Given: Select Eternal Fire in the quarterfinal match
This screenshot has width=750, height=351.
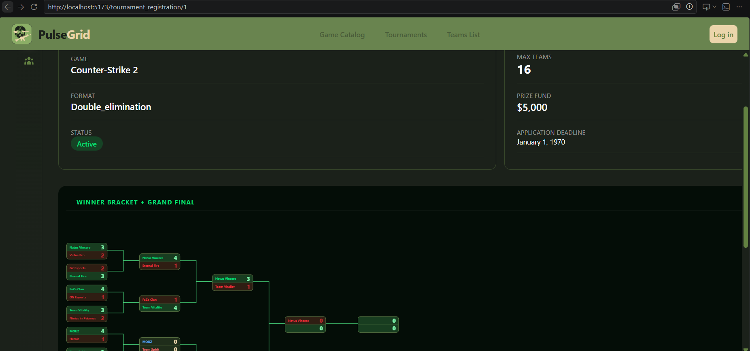Looking at the screenshot, I should tap(159, 266).
